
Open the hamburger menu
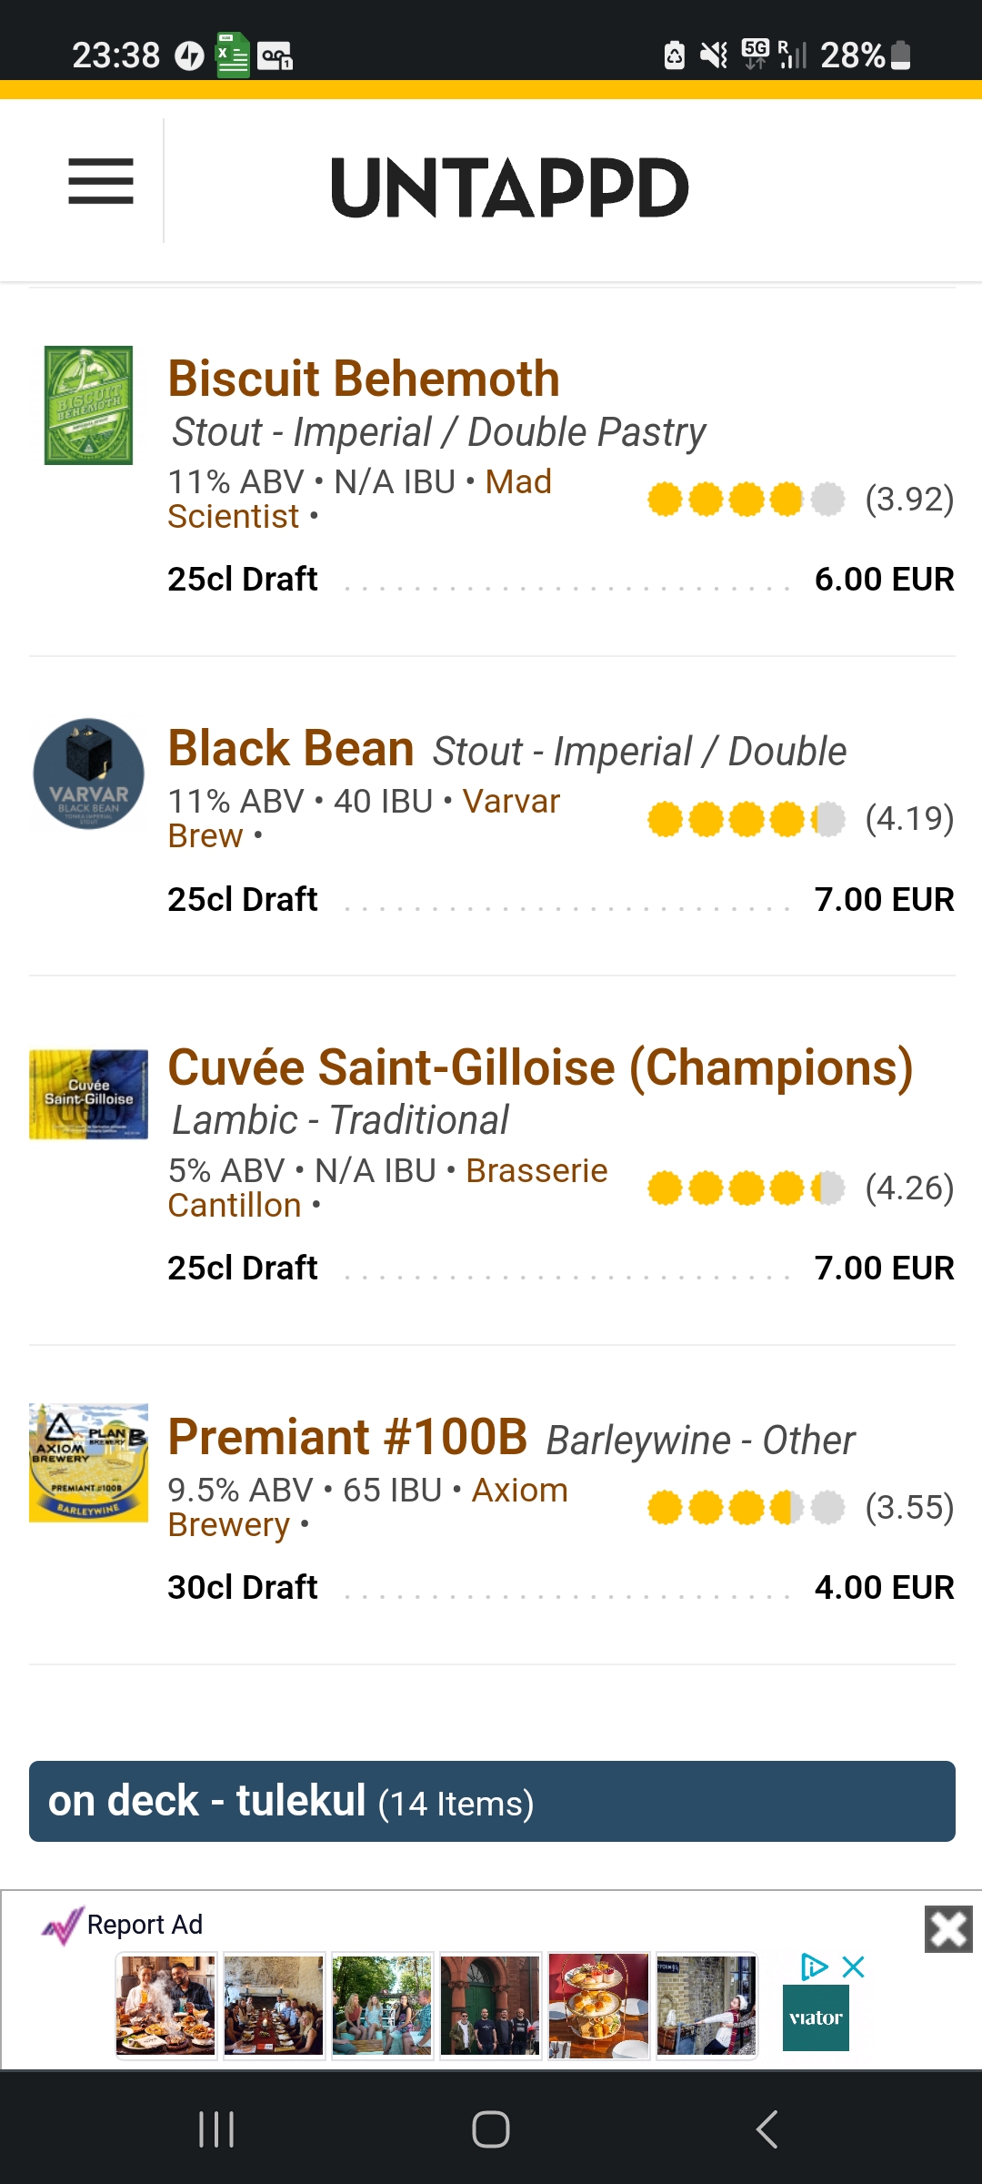(x=101, y=181)
